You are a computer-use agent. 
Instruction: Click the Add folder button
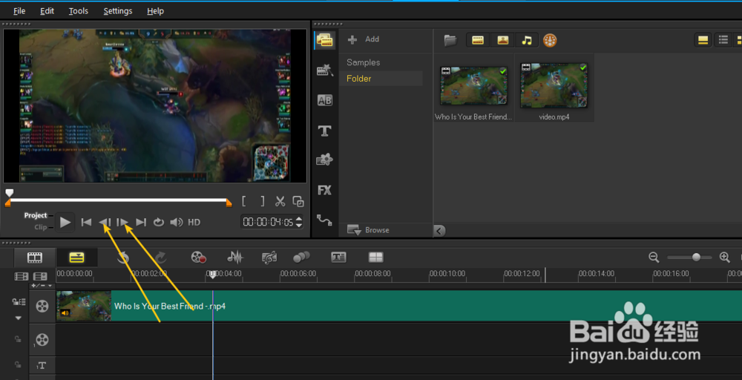click(x=364, y=39)
